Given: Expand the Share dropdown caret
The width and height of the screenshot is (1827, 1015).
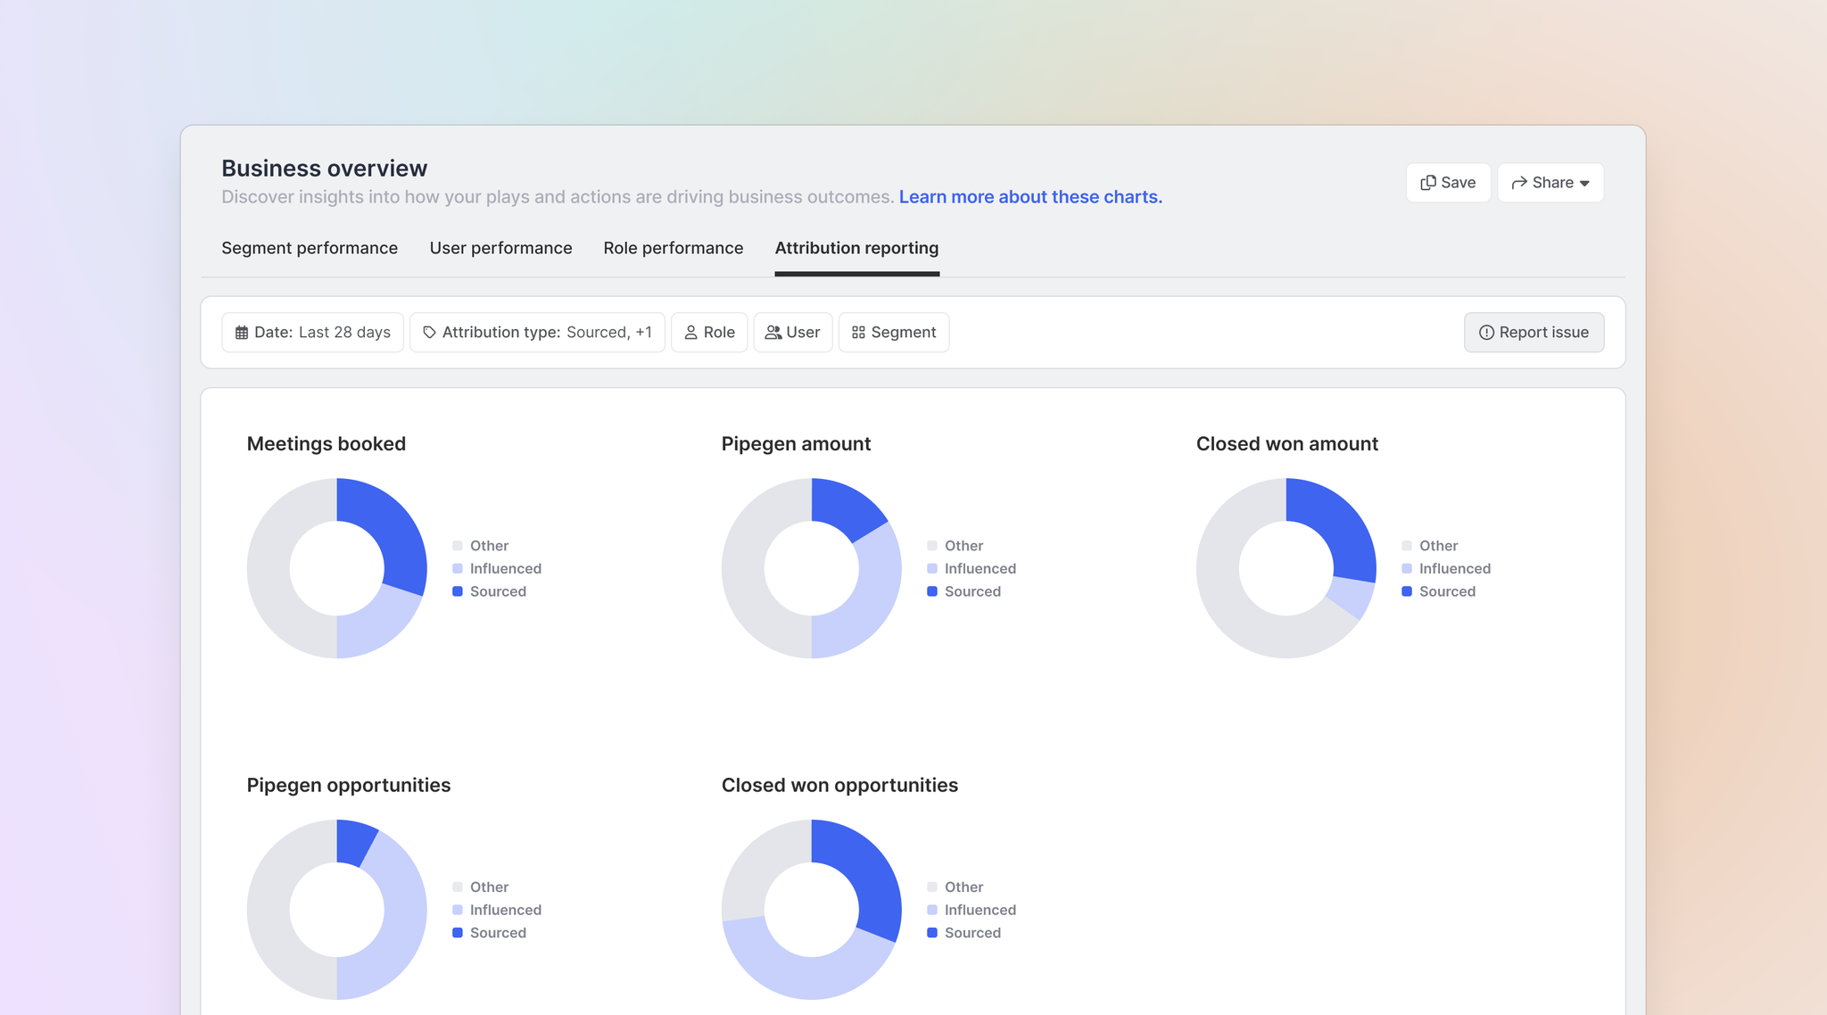Looking at the screenshot, I should [x=1584, y=184].
